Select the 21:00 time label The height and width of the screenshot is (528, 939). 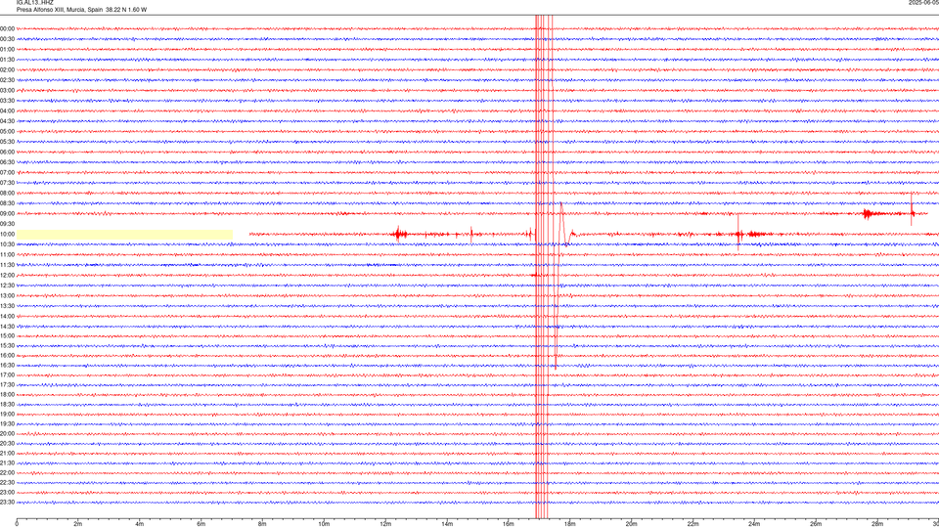[7, 454]
